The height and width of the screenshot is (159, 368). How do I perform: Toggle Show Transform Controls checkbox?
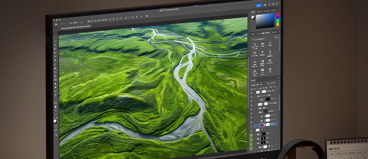[x=88, y=21]
